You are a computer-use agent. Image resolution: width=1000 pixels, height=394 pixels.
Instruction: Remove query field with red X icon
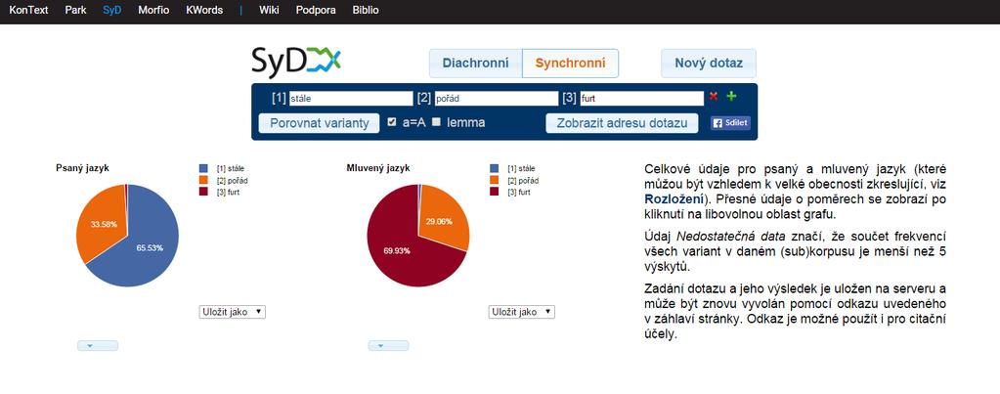[x=714, y=96]
